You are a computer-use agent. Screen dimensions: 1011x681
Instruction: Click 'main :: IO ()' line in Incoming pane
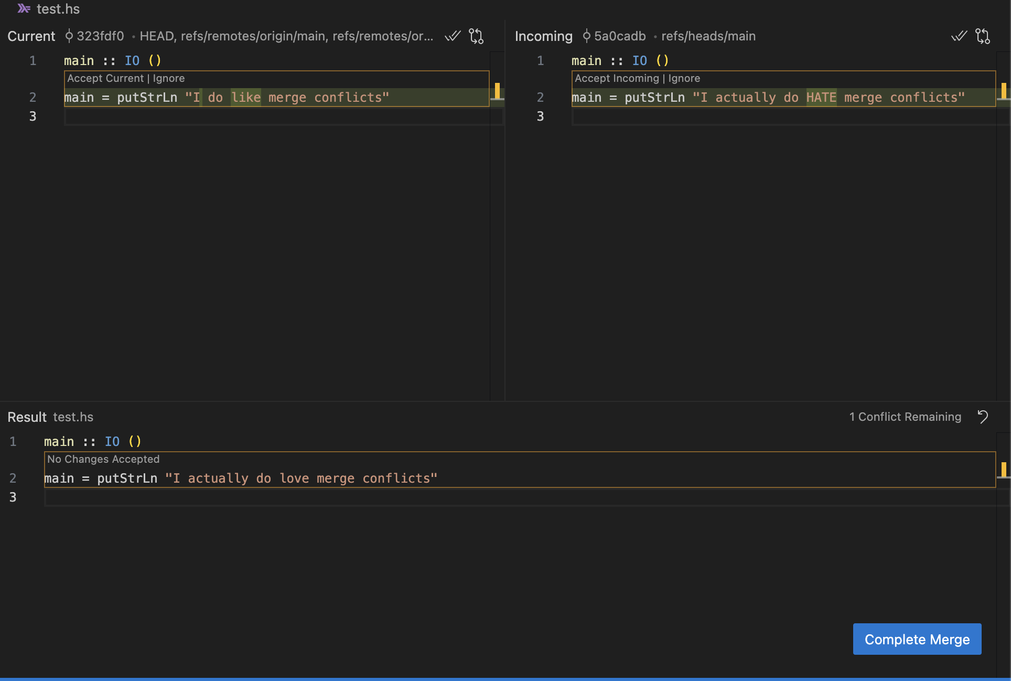[620, 61]
